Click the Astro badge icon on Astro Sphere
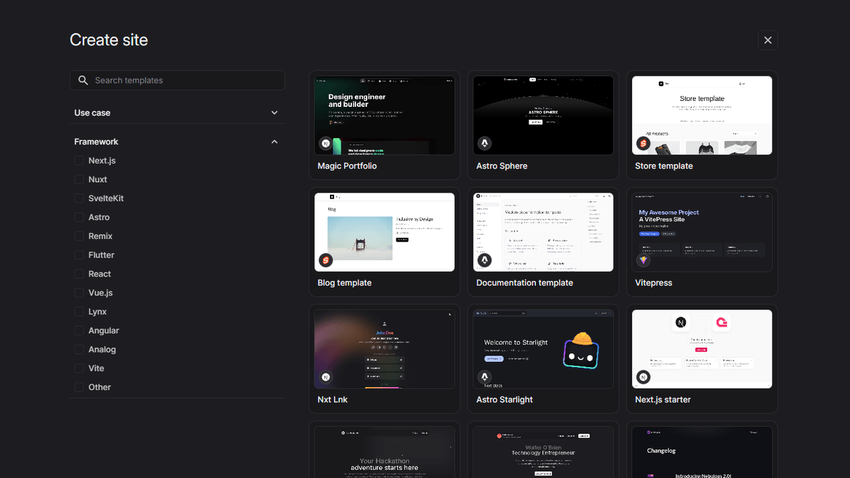 point(485,143)
